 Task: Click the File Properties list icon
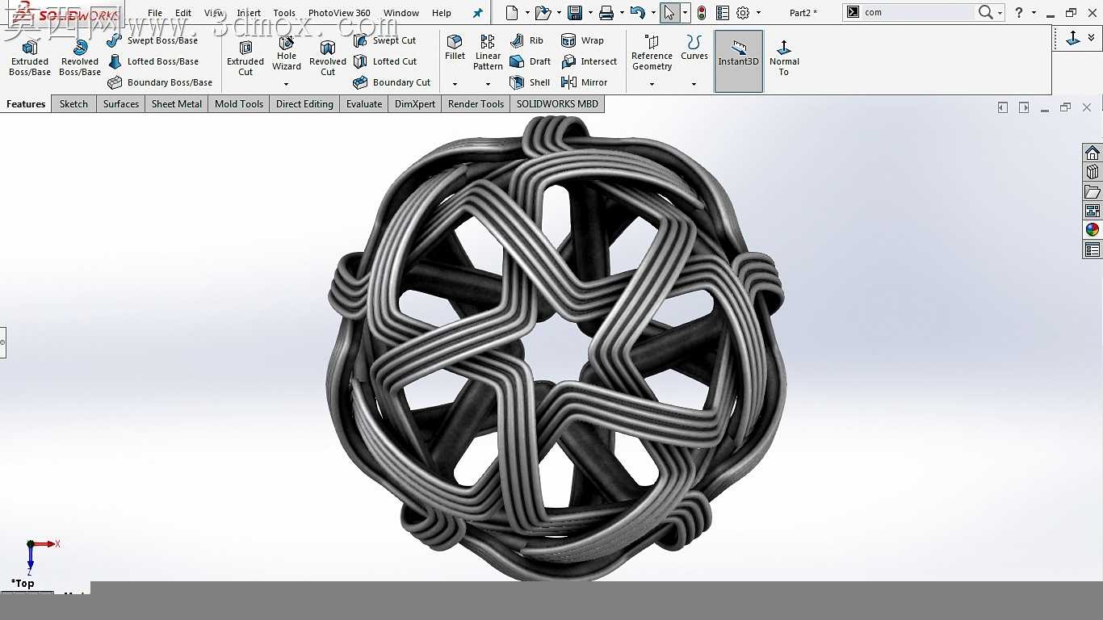tap(723, 13)
